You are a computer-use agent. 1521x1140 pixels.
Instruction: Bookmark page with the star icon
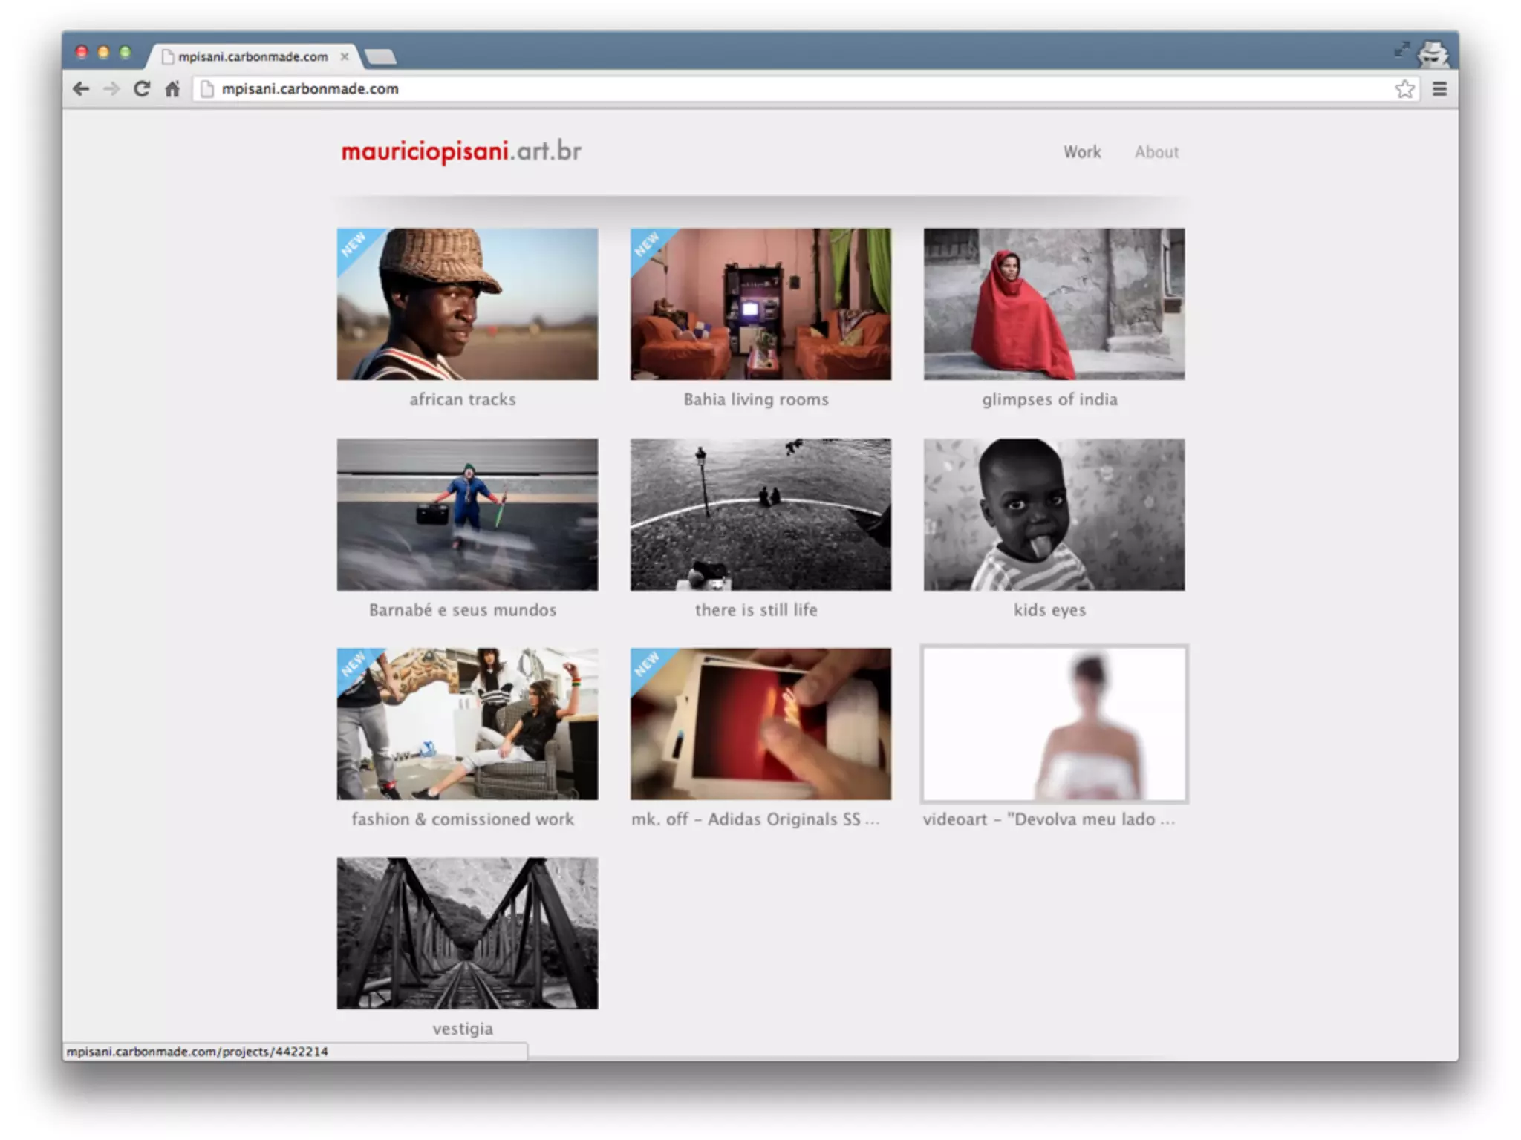(x=1404, y=89)
